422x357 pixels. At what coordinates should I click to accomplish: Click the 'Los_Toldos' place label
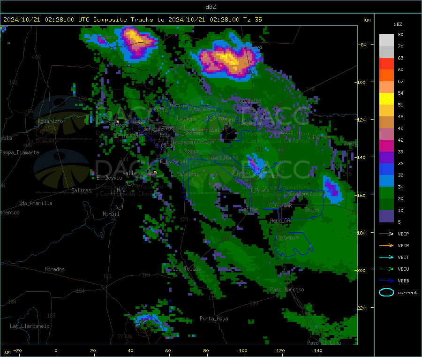click(x=187, y=269)
